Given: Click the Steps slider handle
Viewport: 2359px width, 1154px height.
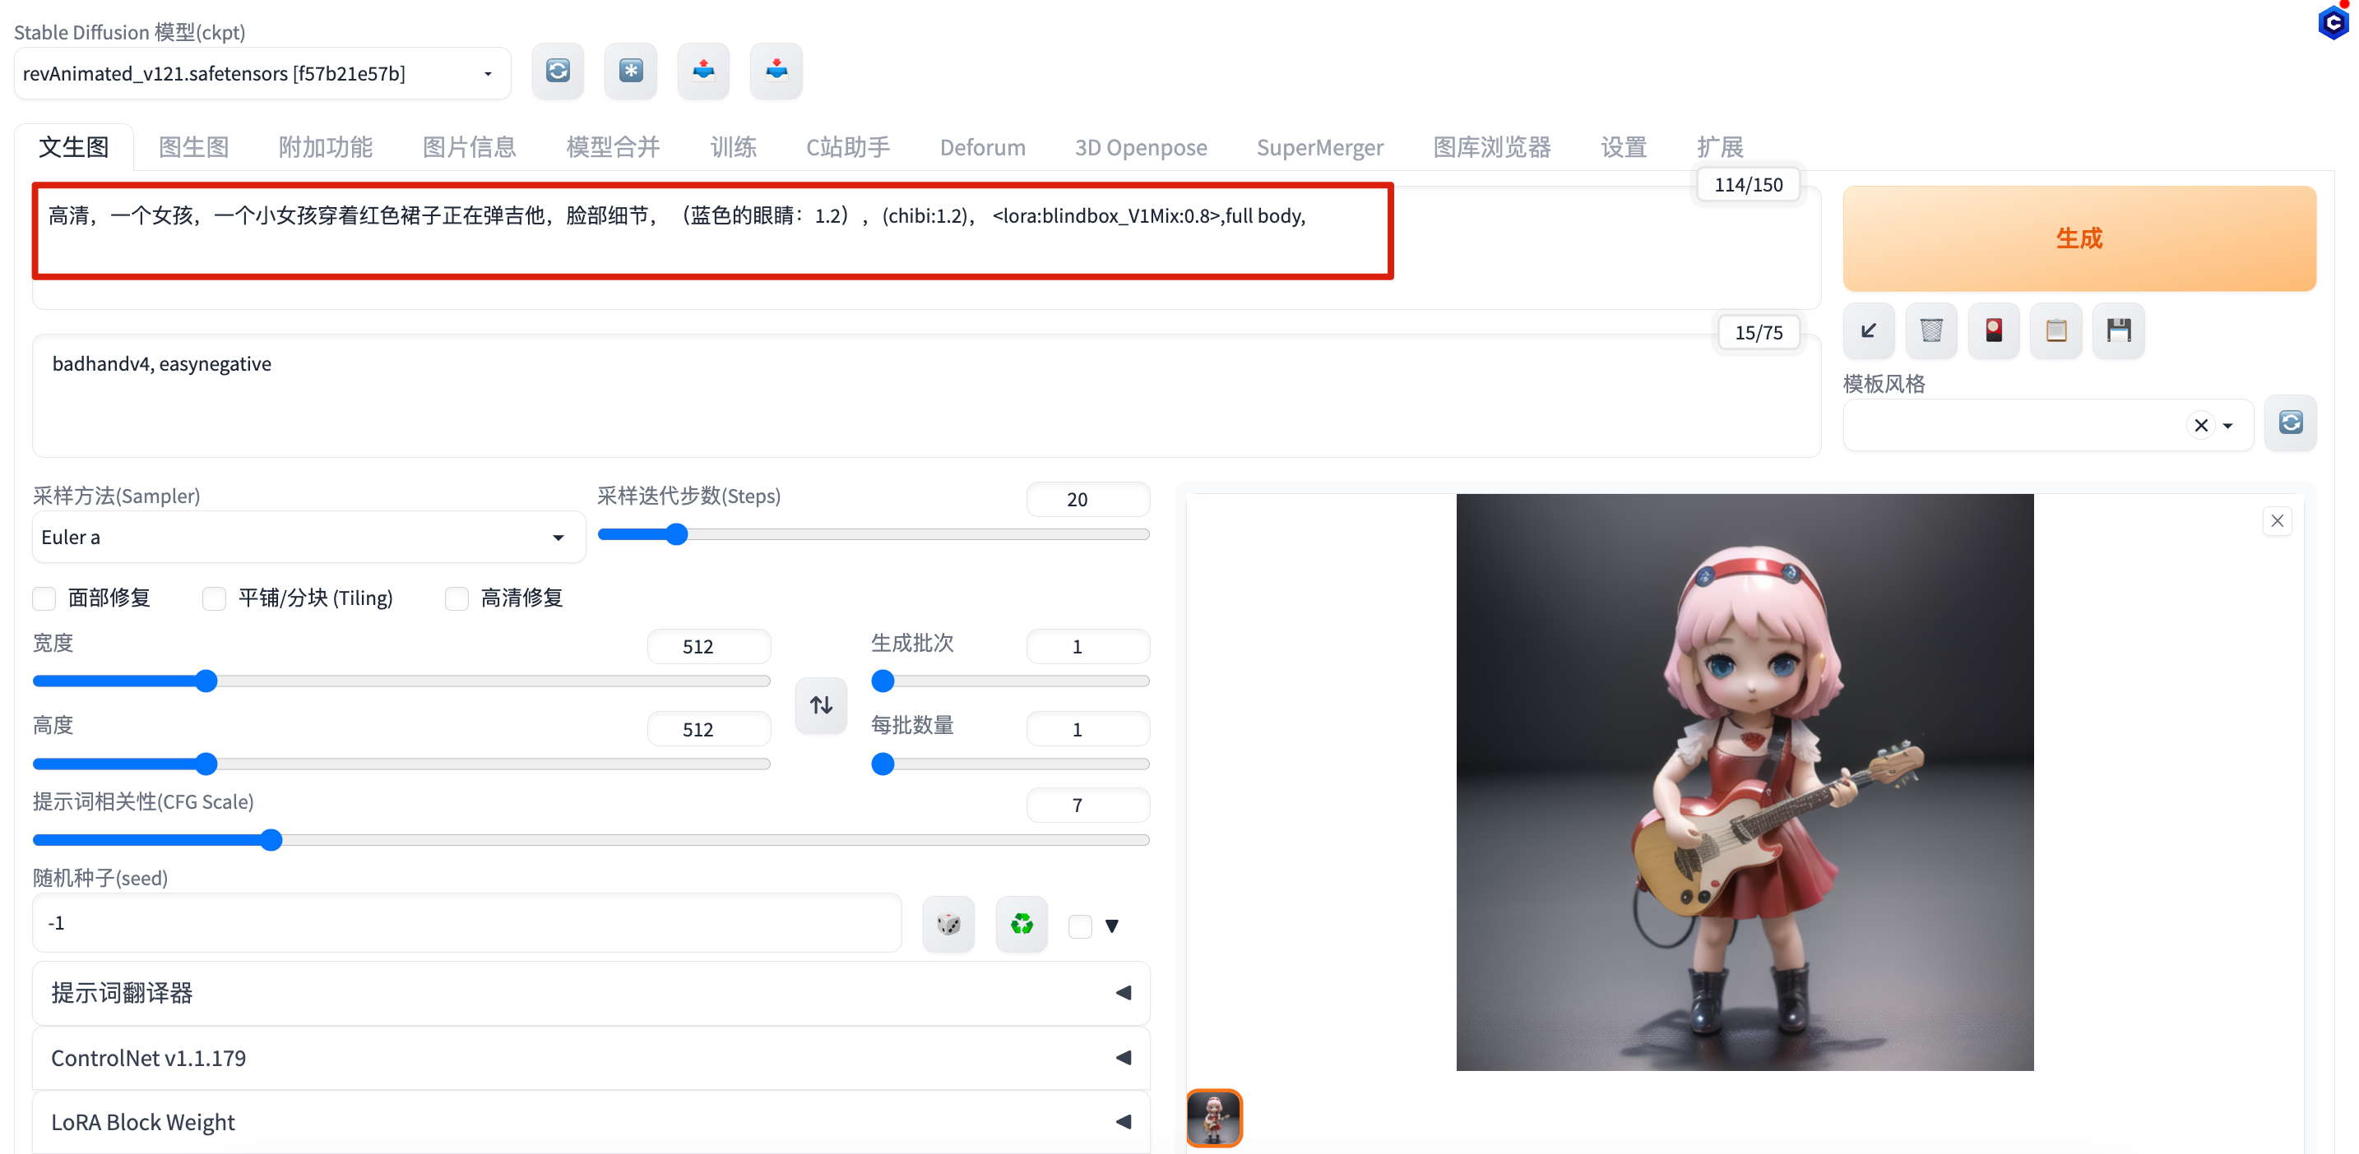Looking at the screenshot, I should point(677,534).
